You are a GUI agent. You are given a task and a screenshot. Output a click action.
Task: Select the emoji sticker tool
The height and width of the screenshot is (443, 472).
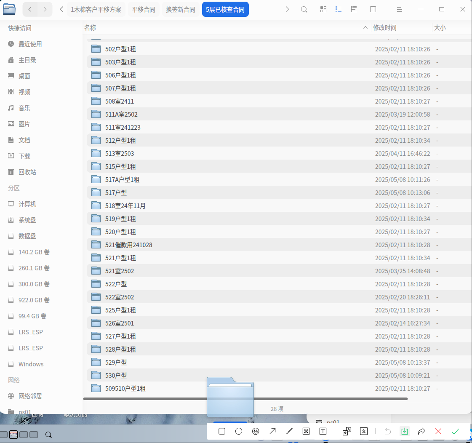256,431
